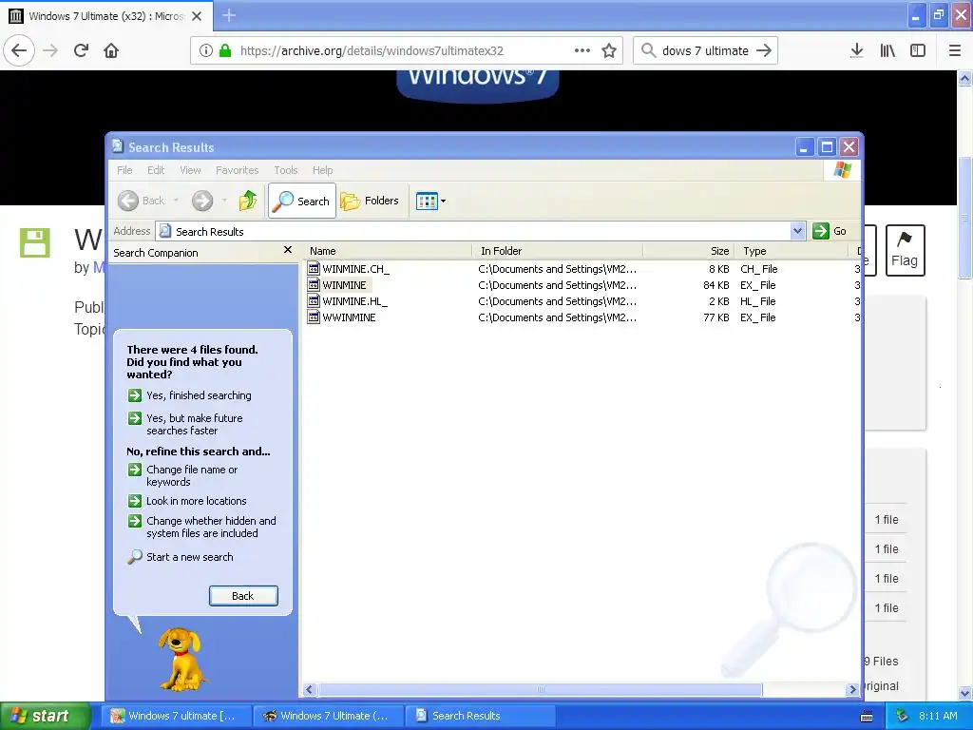Click the Search Companion dog character

pyautogui.click(x=181, y=660)
